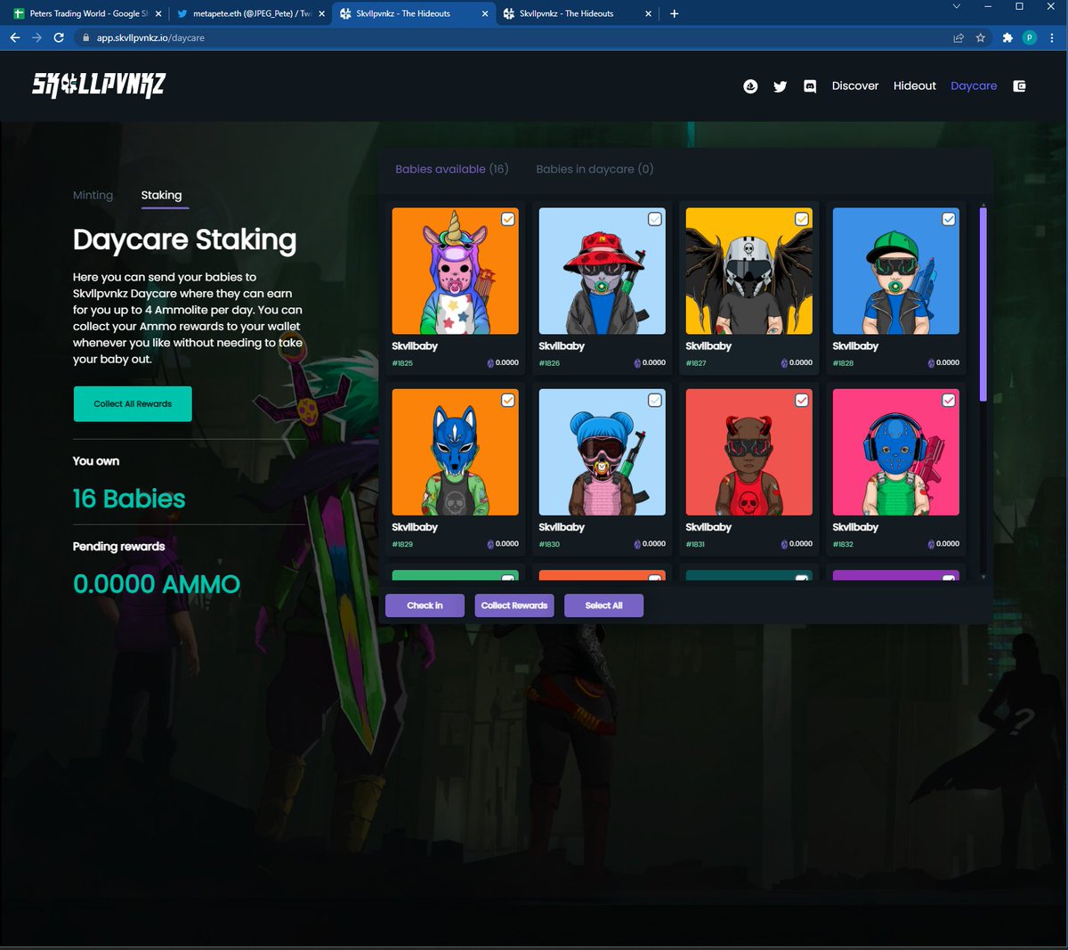Click the baby list vertical scrollbar
This screenshot has width=1068, height=950.
point(983,304)
